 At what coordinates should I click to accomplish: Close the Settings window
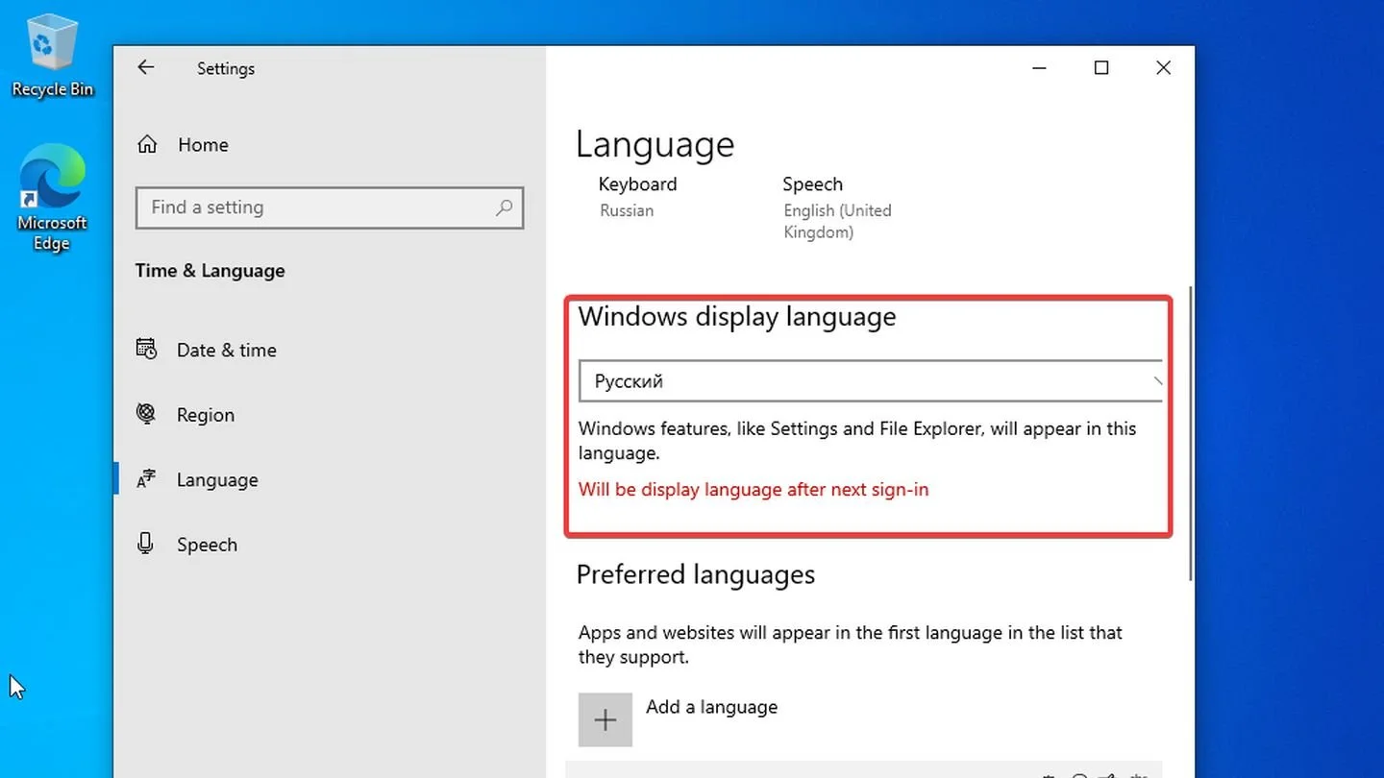pyautogui.click(x=1163, y=68)
